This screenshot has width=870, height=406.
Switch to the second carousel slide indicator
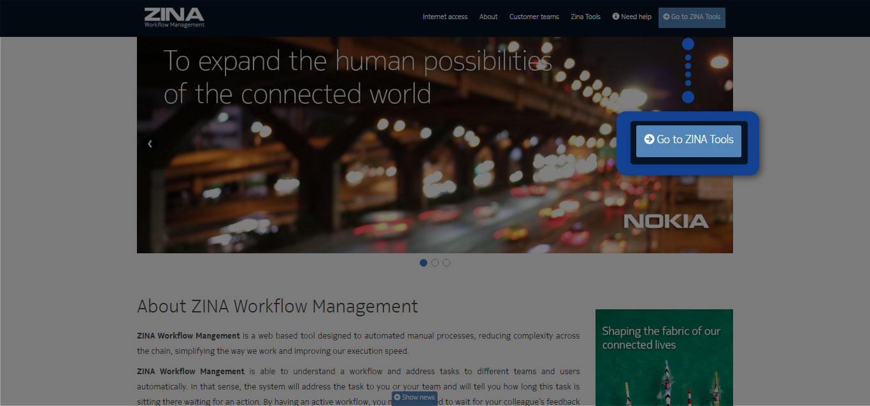(x=435, y=263)
